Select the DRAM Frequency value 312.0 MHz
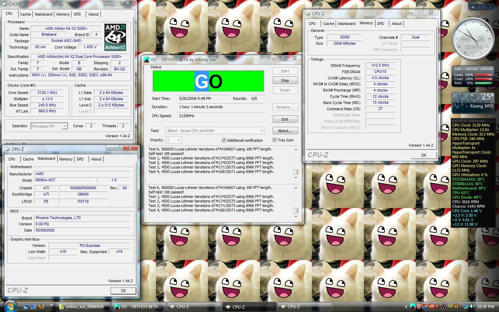This screenshot has width=499, height=312. 380,65
